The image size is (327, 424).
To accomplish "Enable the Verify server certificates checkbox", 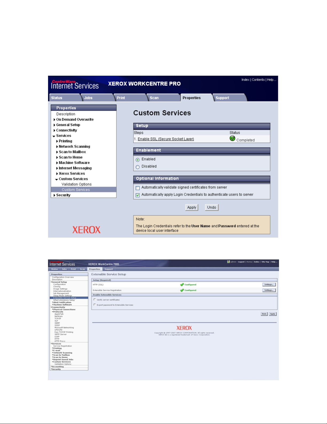I will pos(94,300).
